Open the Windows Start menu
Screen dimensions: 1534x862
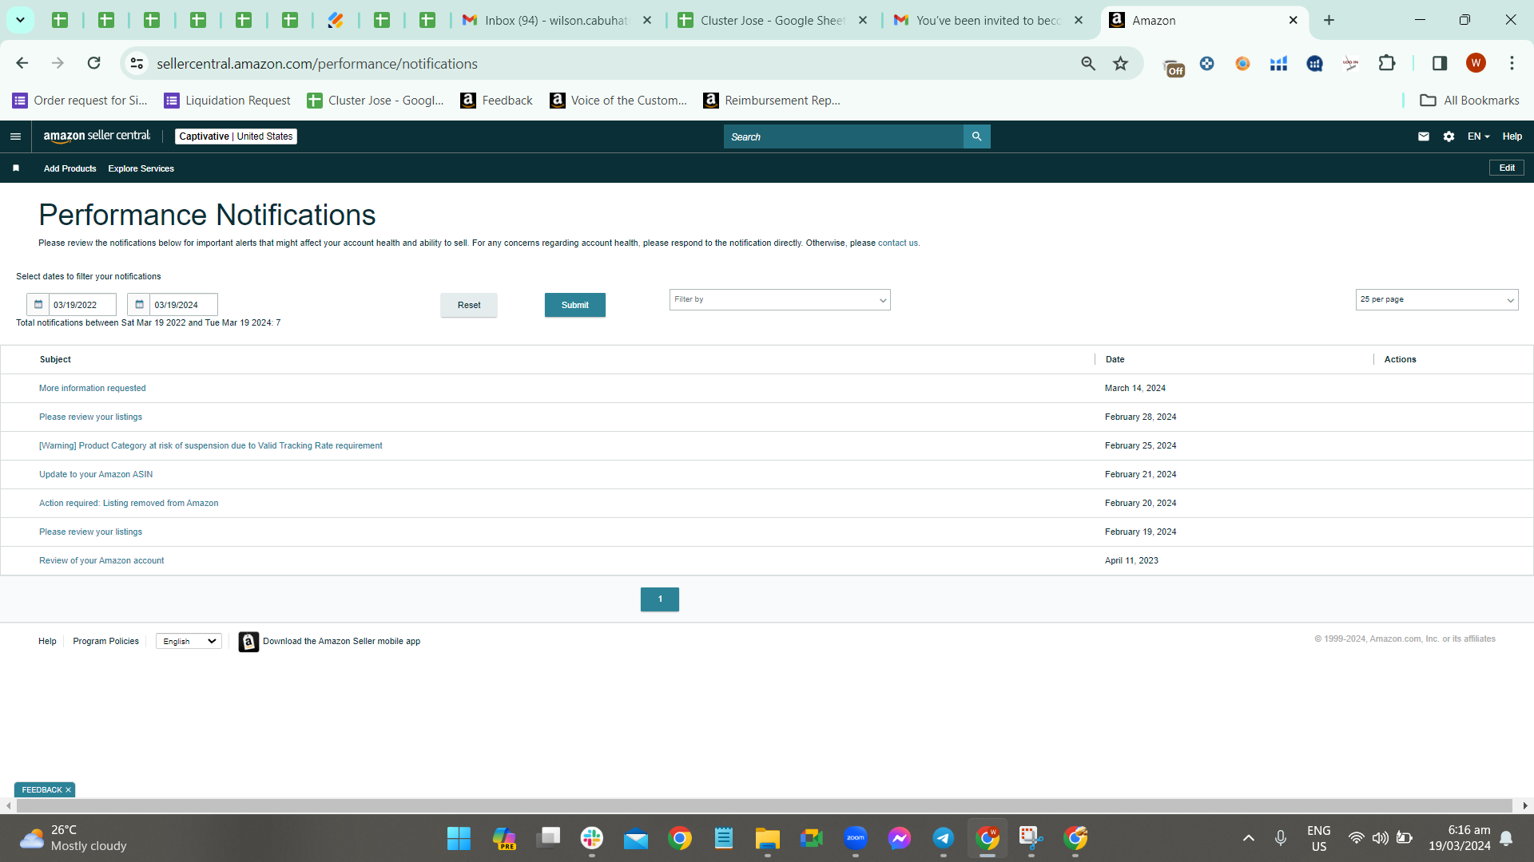point(459,838)
